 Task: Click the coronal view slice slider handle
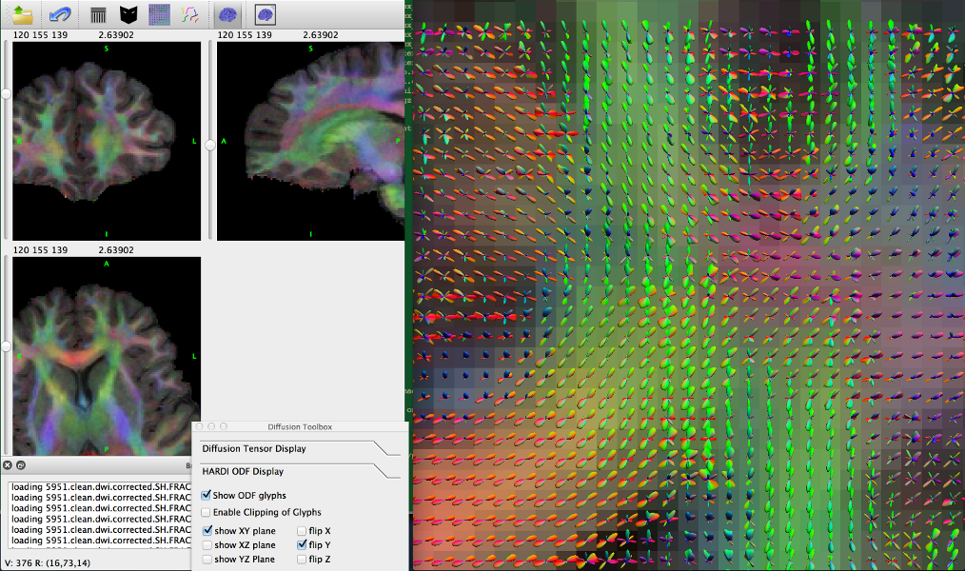coord(6,93)
